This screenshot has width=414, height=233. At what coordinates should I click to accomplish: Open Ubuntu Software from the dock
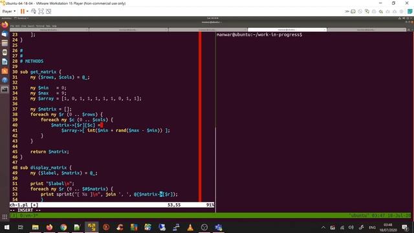tap(5, 71)
